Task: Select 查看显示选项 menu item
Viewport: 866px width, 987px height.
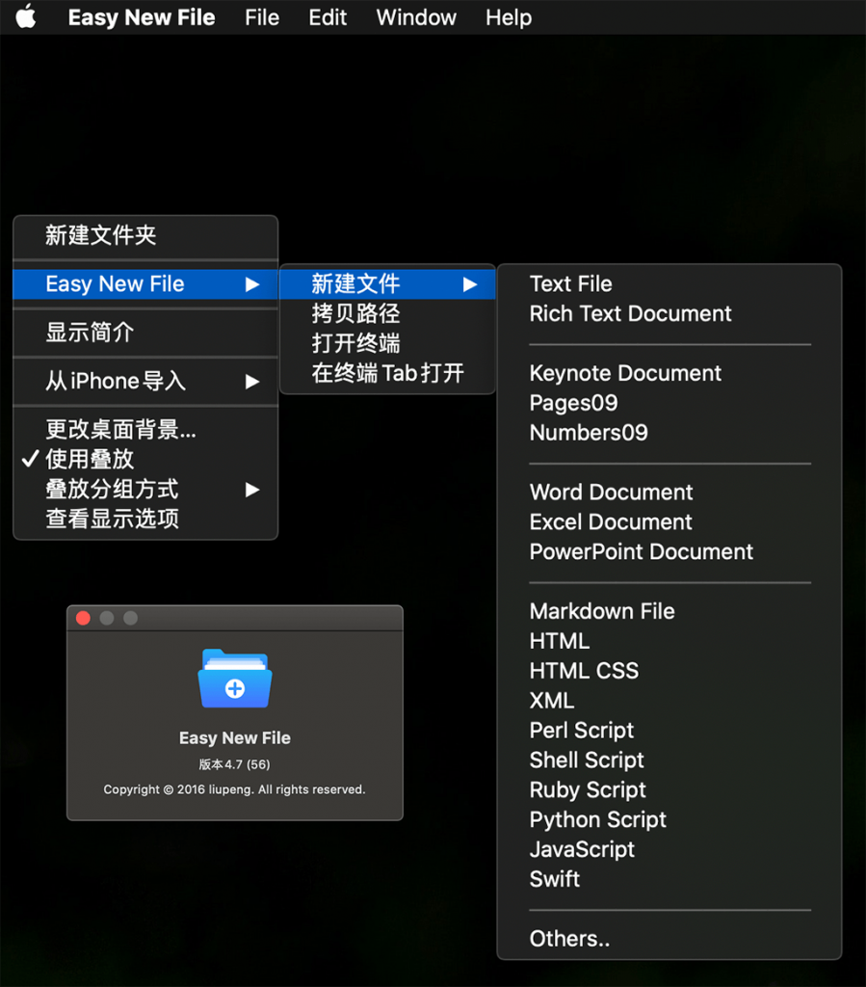Action: point(145,519)
